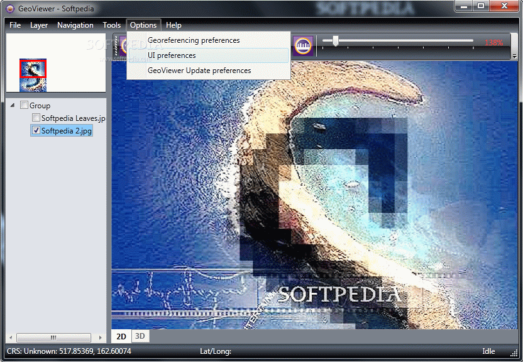523x362 pixels.
Task: Click the layer panel right scroll arrow
Action: pos(101,337)
